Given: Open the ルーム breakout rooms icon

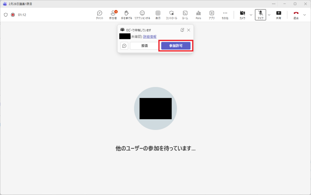Looking at the screenshot, I should click(185, 15).
